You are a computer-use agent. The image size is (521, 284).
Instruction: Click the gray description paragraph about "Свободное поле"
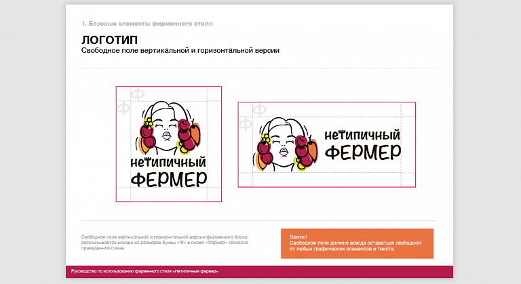pos(164,243)
